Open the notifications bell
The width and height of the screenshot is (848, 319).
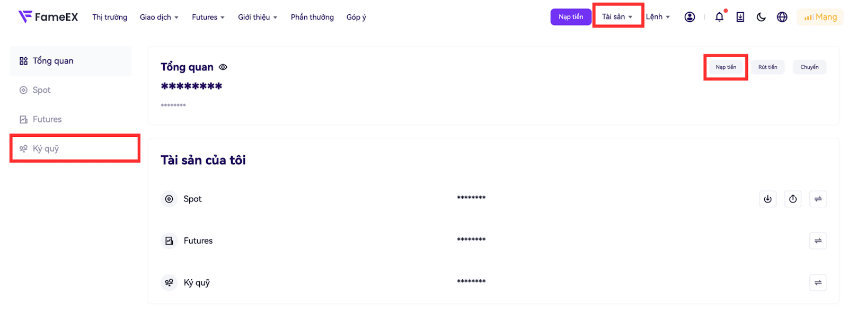point(719,17)
